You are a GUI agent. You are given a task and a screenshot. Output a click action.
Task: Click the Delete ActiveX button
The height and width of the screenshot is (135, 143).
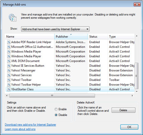[123, 110]
